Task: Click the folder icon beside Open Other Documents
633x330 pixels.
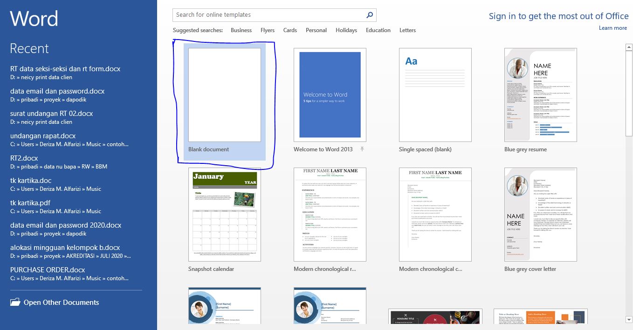Action: coord(15,303)
